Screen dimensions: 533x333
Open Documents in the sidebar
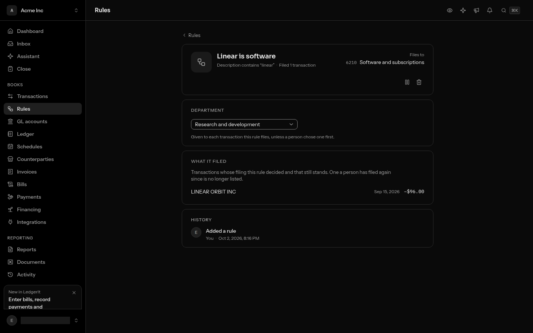point(43,262)
